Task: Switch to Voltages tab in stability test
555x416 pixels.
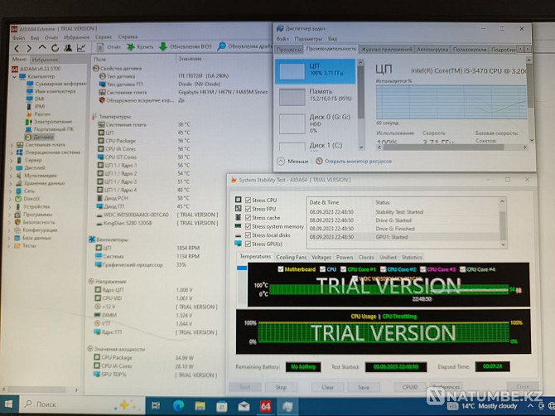Action: tap(321, 258)
